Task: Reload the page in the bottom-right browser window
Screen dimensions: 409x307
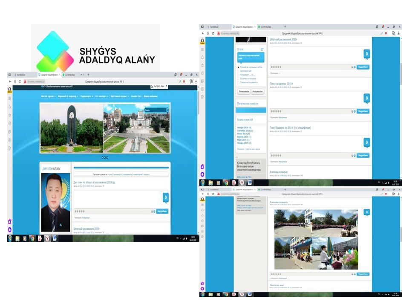Action: (213, 194)
